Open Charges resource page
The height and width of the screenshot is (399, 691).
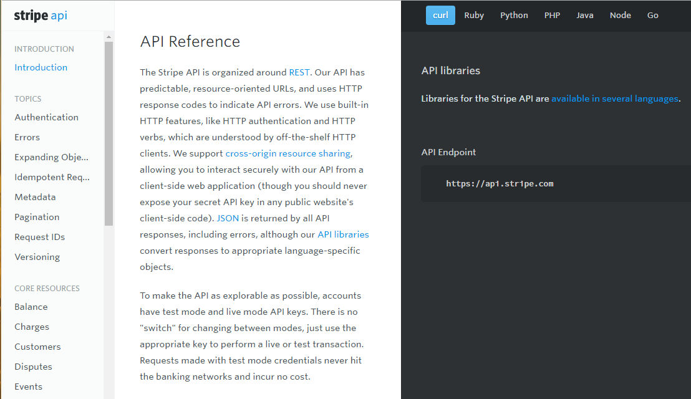click(x=32, y=327)
